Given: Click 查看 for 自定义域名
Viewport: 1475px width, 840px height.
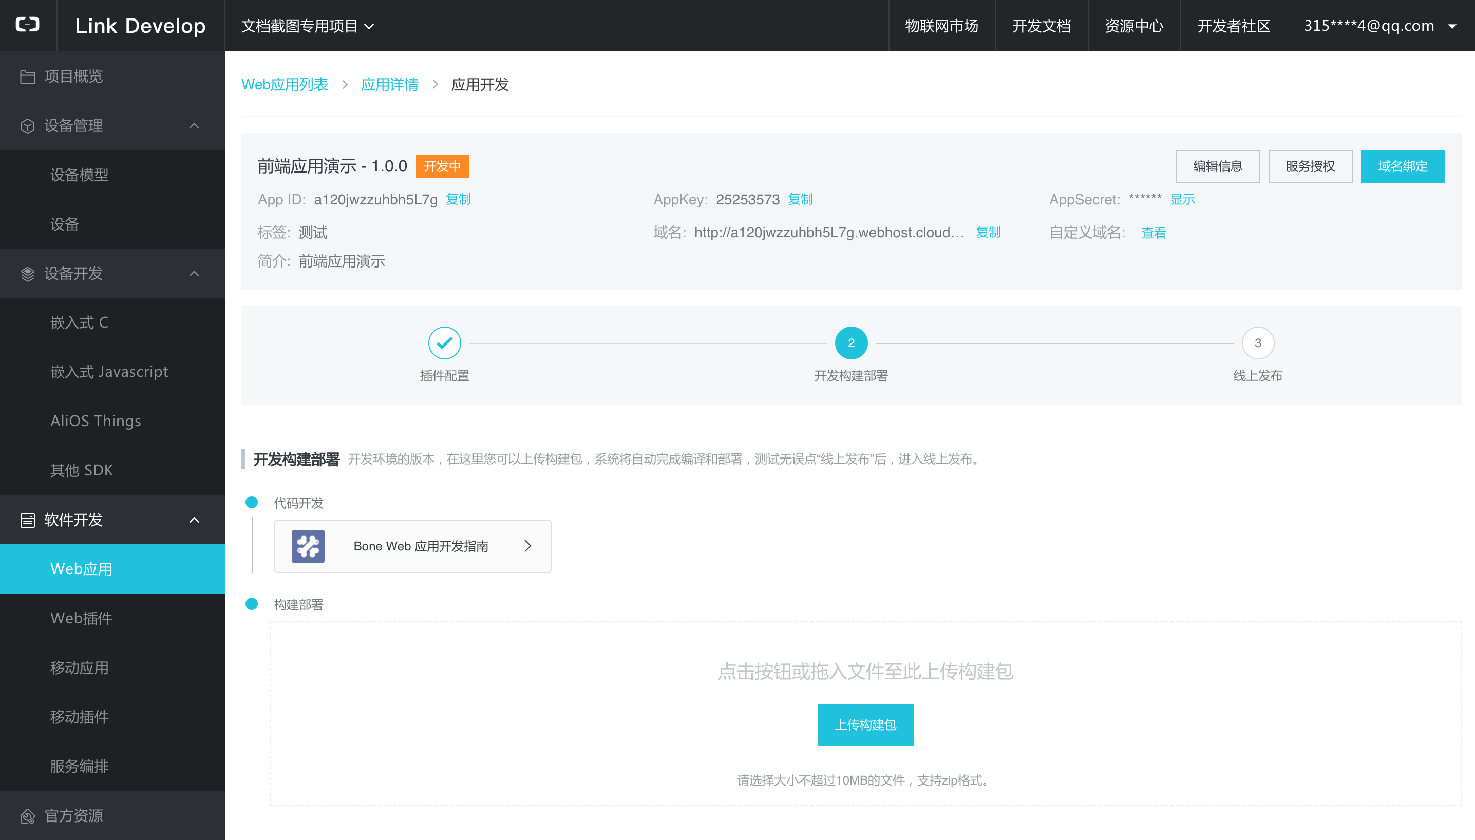Looking at the screenshot, I should click(1153, 233).
